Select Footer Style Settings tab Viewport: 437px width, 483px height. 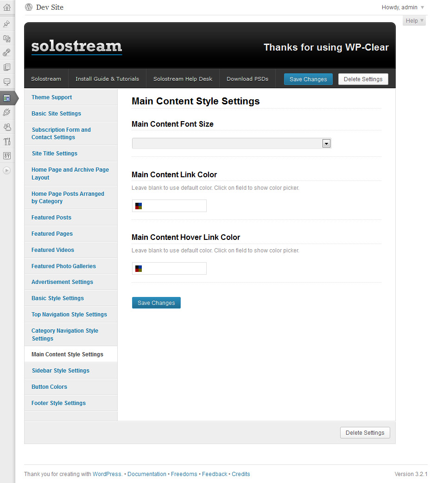(71, 403)
